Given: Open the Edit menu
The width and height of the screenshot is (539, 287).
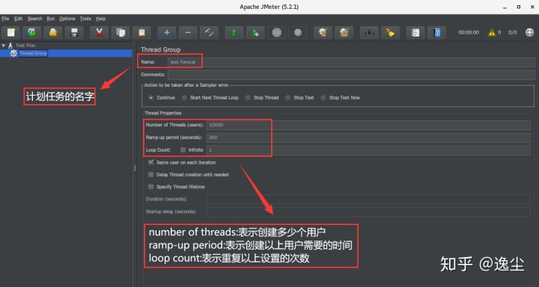Looking at the screenshot, I should pyautogui.click(x=18, y=19).
